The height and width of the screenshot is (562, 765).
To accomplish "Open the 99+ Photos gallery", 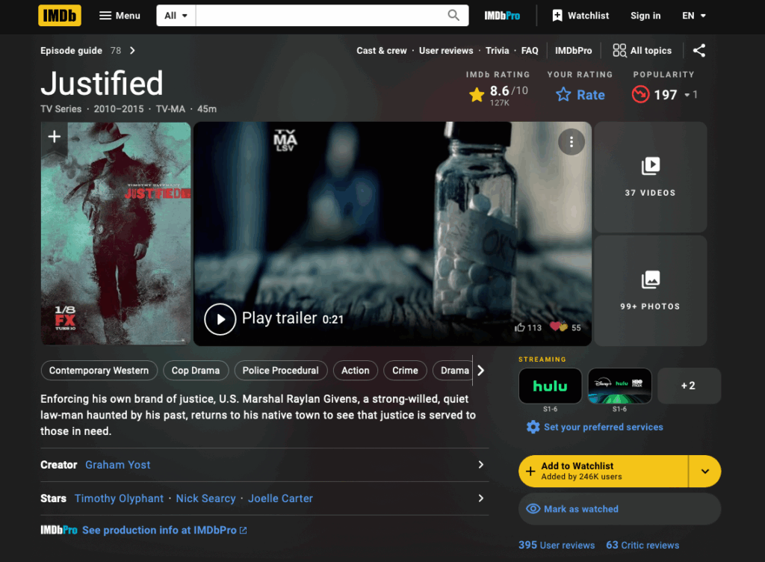I will click(650, 291).
